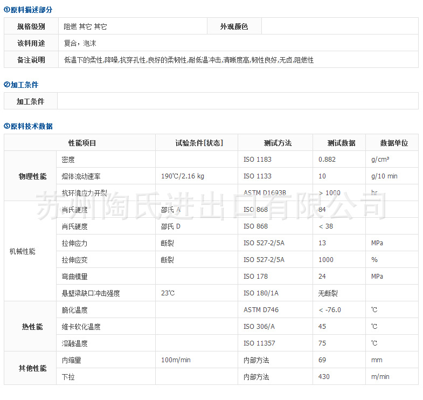Select the 13 tensile stress value

tap(322, 243)
